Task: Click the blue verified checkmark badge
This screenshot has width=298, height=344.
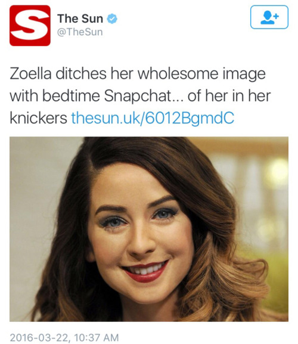Action: [x=112, y=18]
